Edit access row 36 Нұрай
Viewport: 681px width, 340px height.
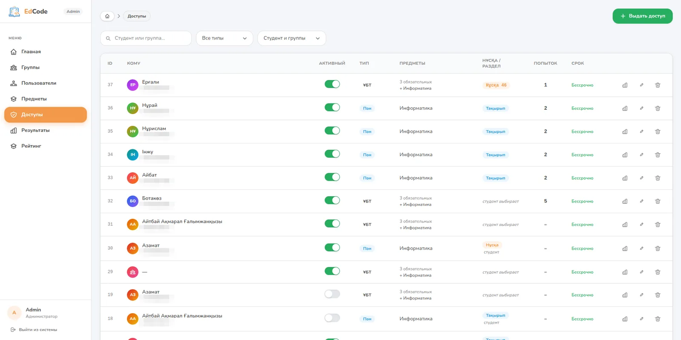(641, 108)
